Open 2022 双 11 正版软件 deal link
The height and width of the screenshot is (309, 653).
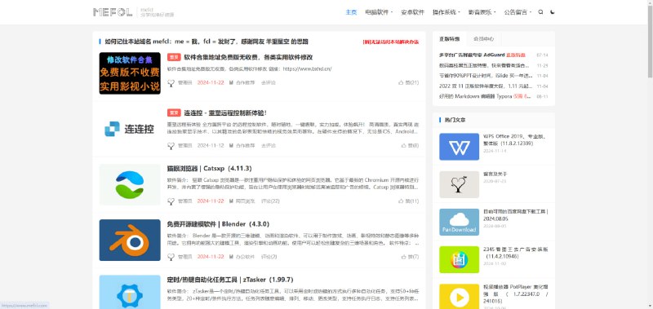click(486, 86)
